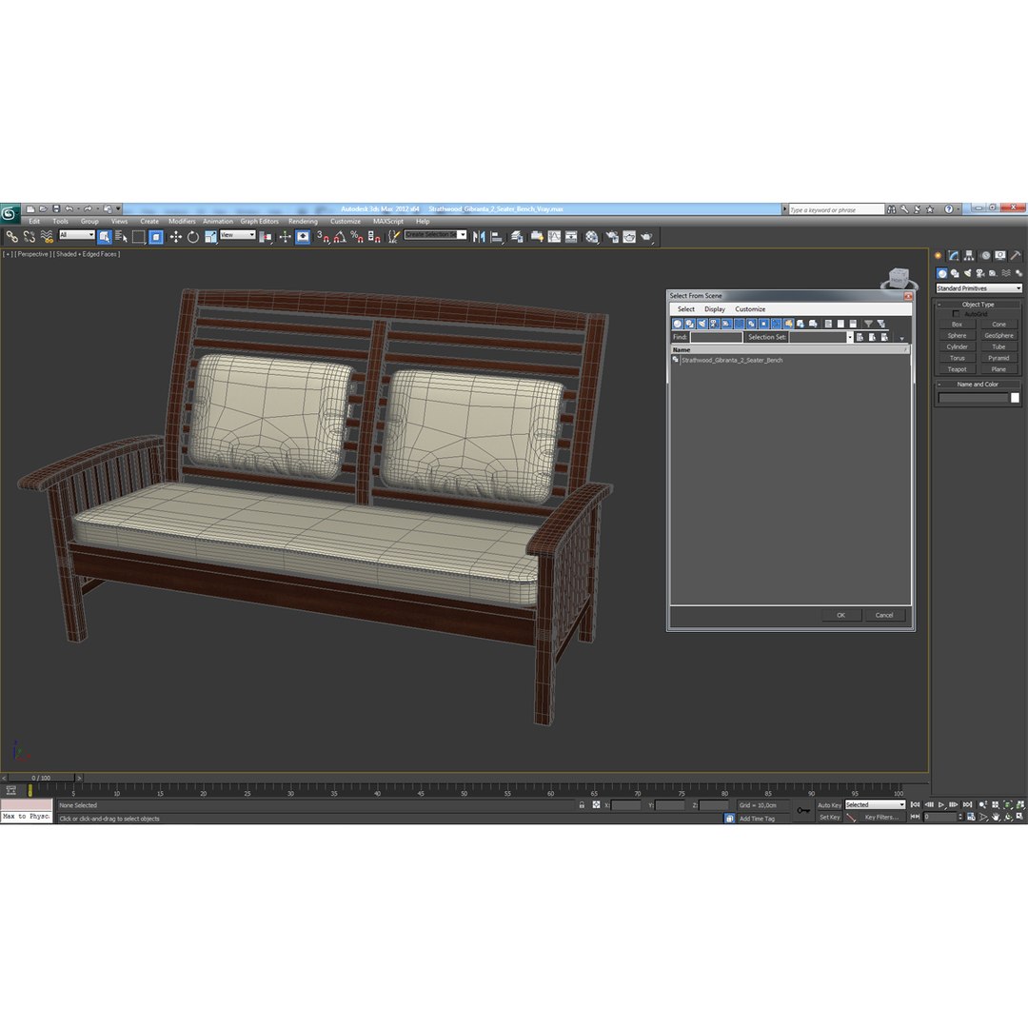Enable the AutoGrid checkbox
The height and width of the screenshot is (1028, 1028).
pyautogui.click(x=956, y=314)
